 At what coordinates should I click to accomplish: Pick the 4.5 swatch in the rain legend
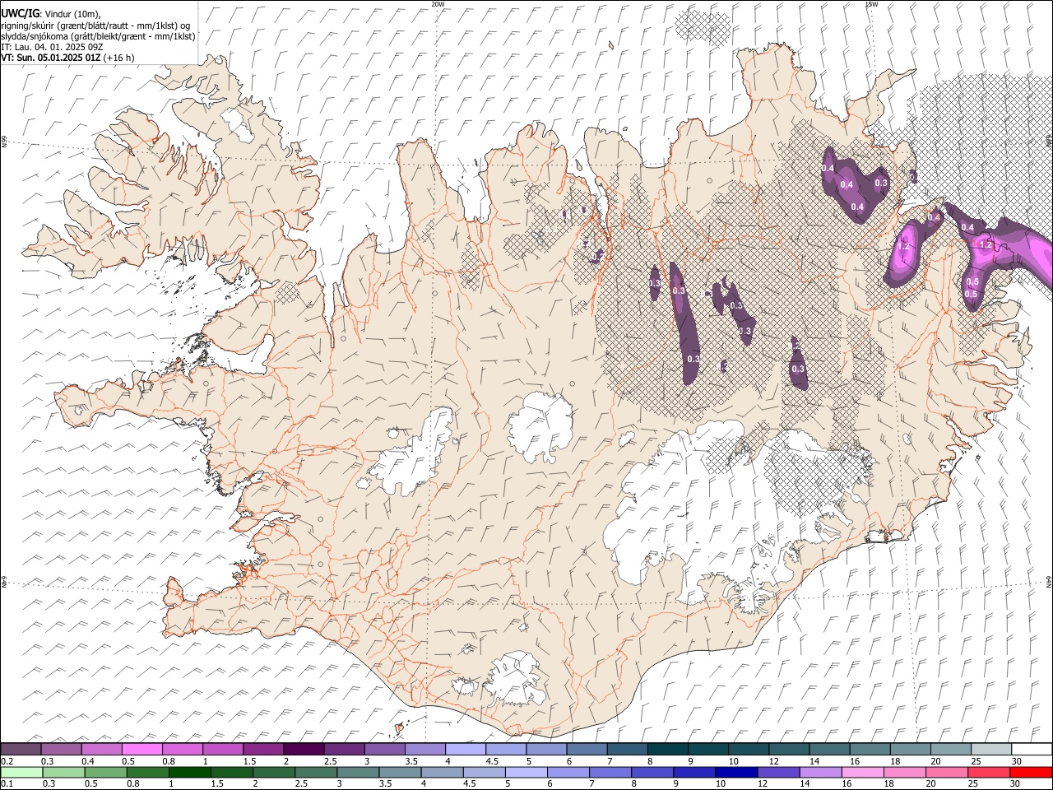click(484, 772)
